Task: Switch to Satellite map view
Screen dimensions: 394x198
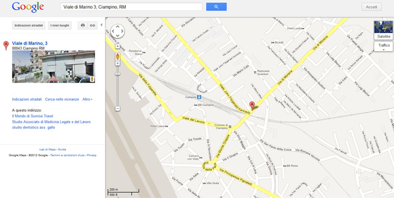Action: (384, 30)
